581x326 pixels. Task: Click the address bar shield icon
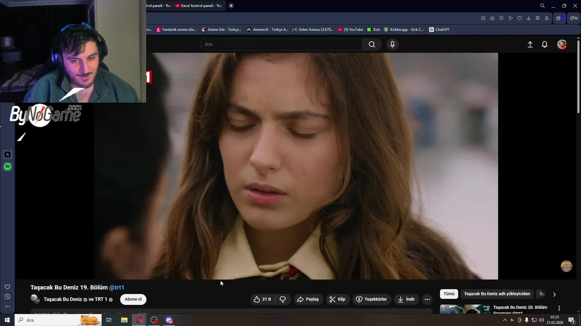[501, 18]
